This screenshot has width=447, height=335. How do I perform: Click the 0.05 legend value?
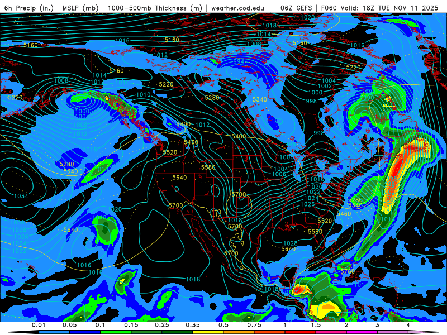tap(69, 325)
